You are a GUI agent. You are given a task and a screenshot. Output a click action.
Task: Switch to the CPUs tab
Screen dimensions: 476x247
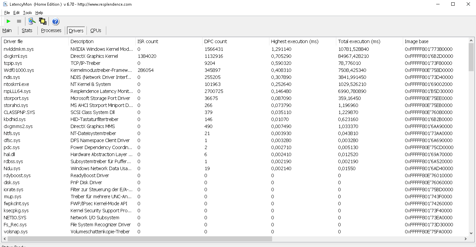pyautogui.click(x=96, y=30)
